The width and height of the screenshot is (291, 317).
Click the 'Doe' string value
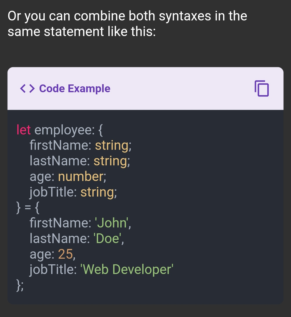[x=108, y=238]
